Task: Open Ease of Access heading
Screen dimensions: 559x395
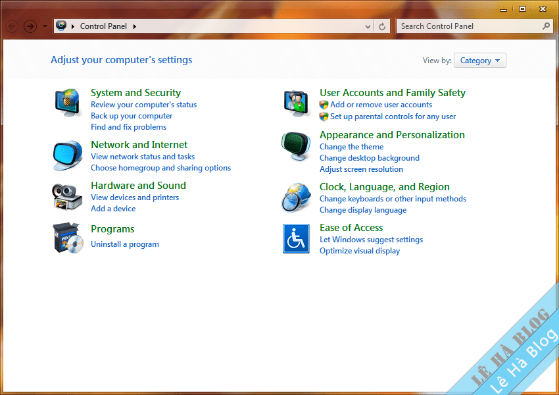Action: (x=351, y=228)
